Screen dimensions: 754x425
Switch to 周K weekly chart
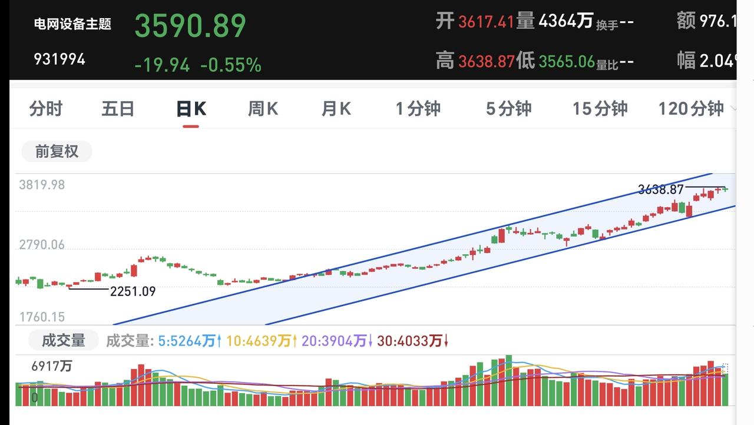click(263, 109)
